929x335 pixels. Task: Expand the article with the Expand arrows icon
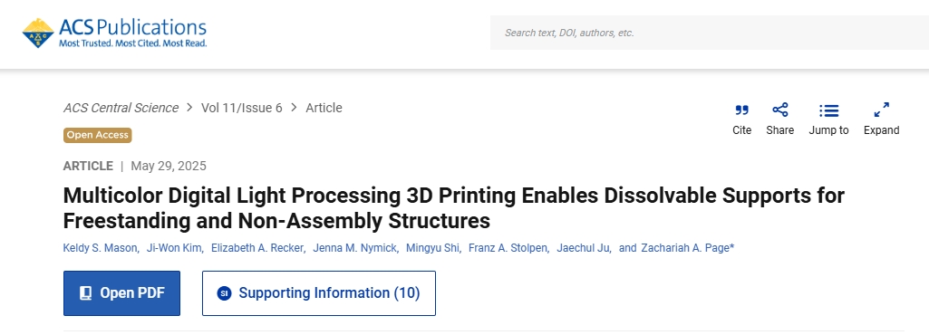click(x=882, y=110)
